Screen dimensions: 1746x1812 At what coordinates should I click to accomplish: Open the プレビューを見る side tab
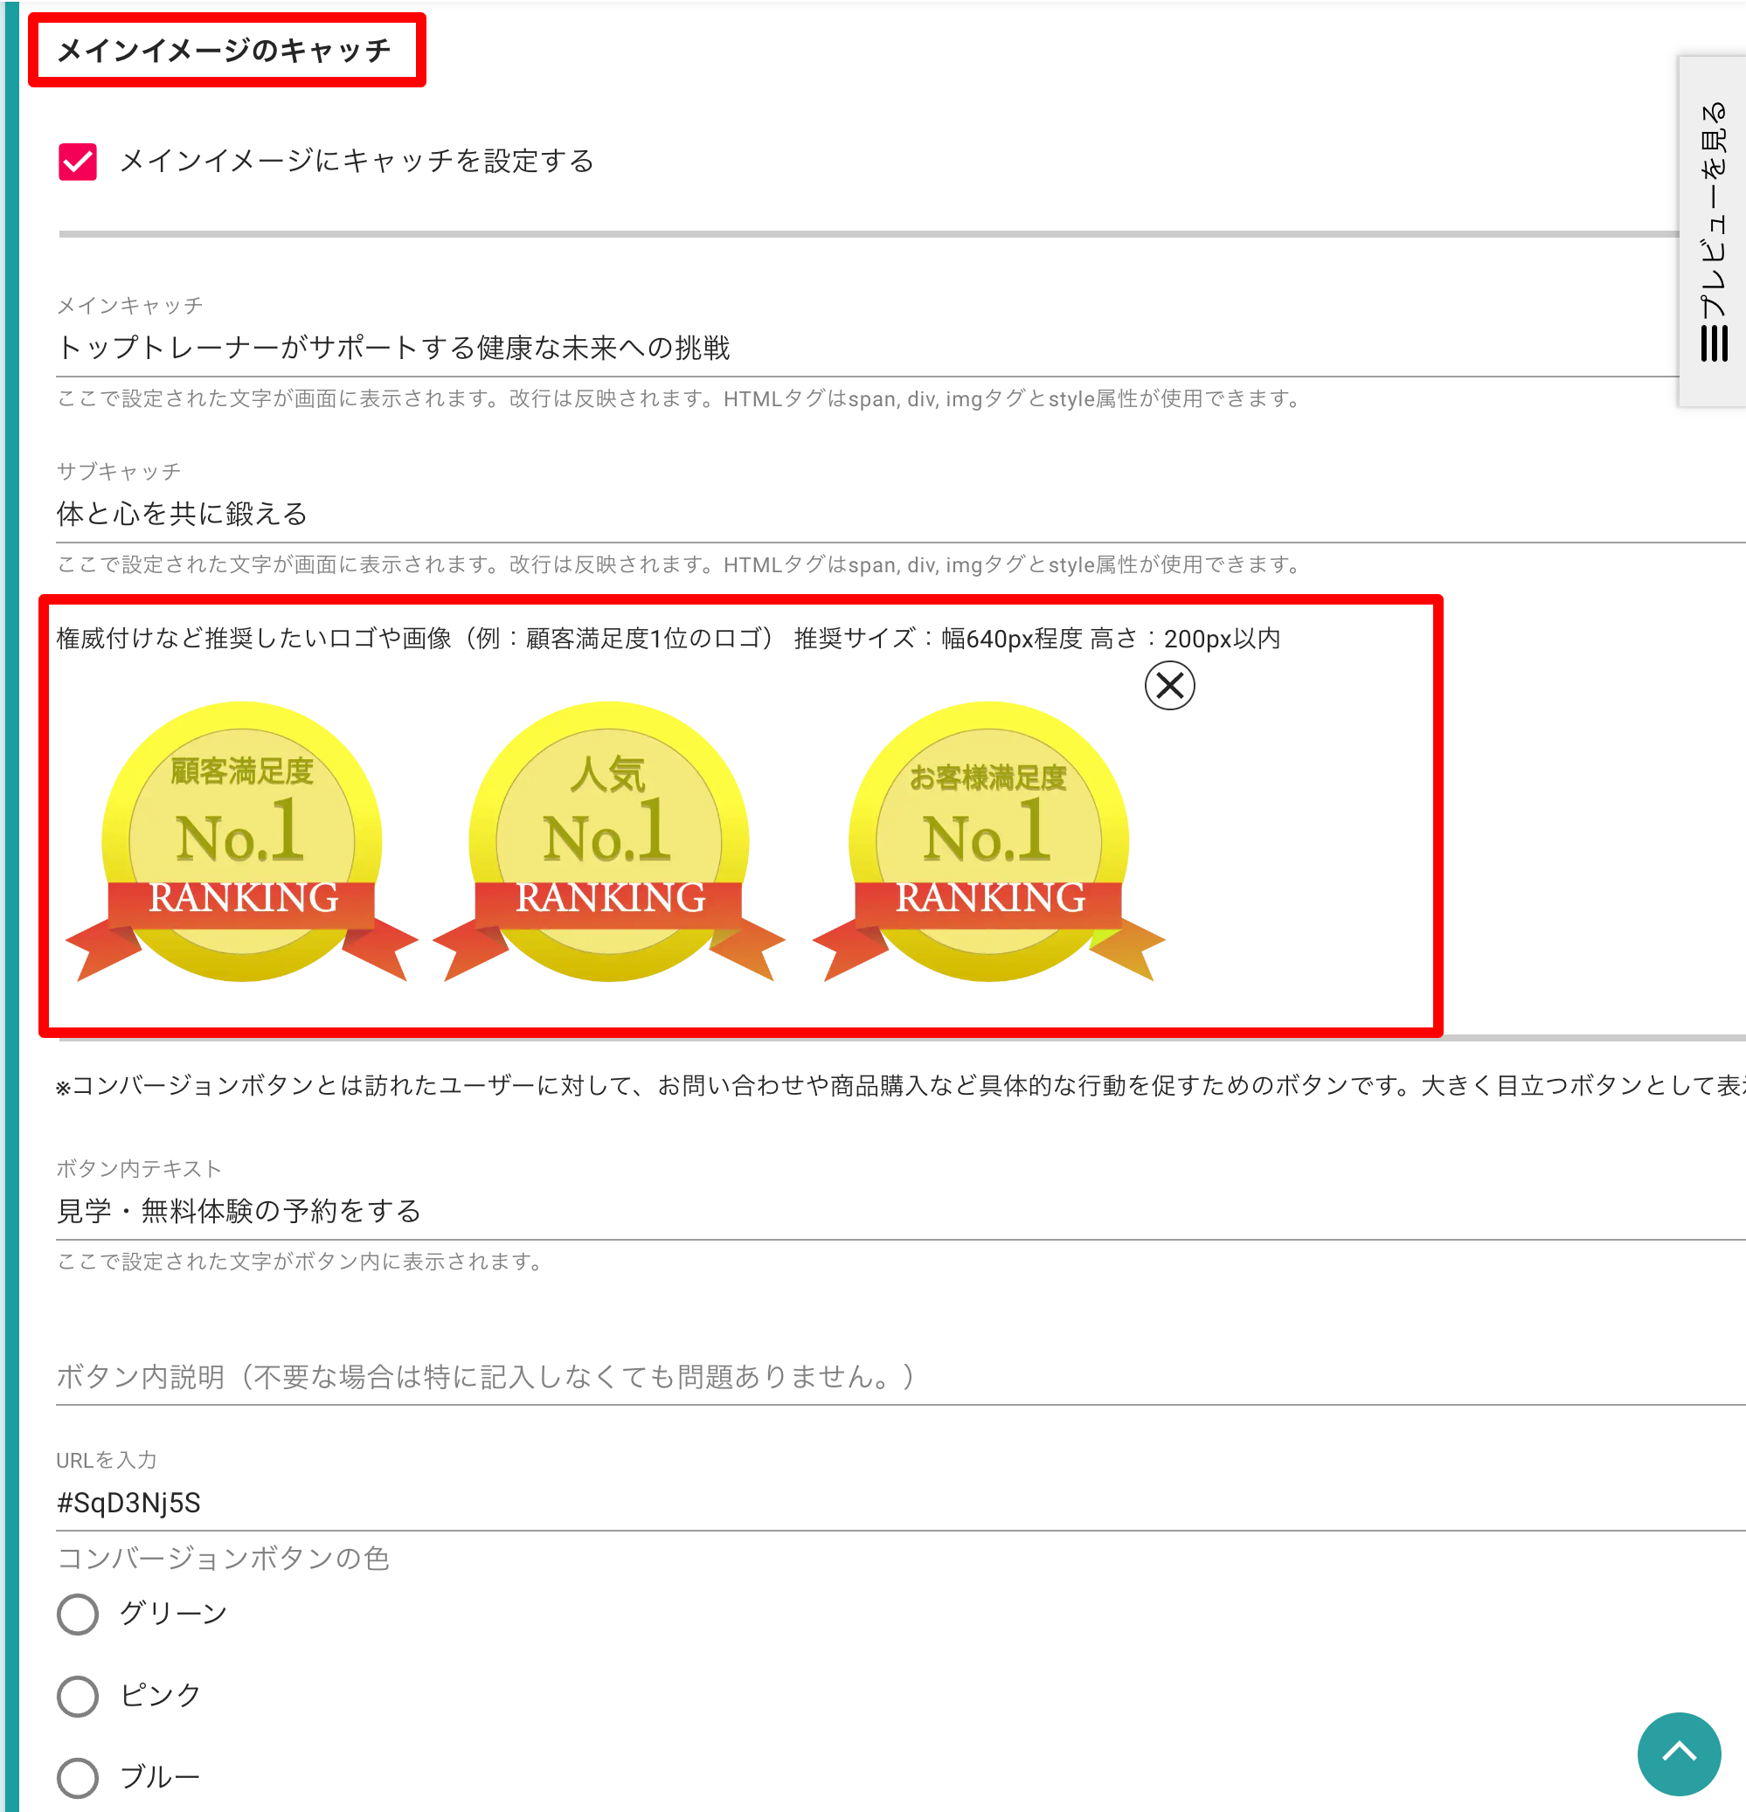(x=1713, y=212)
